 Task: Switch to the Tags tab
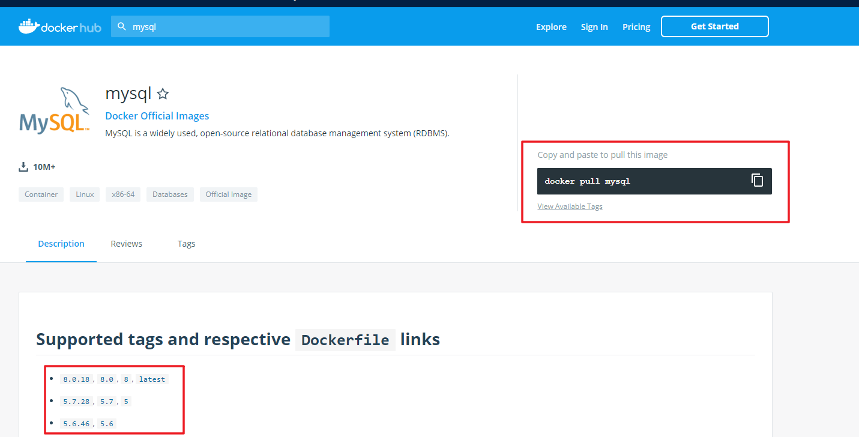point(186,244)
